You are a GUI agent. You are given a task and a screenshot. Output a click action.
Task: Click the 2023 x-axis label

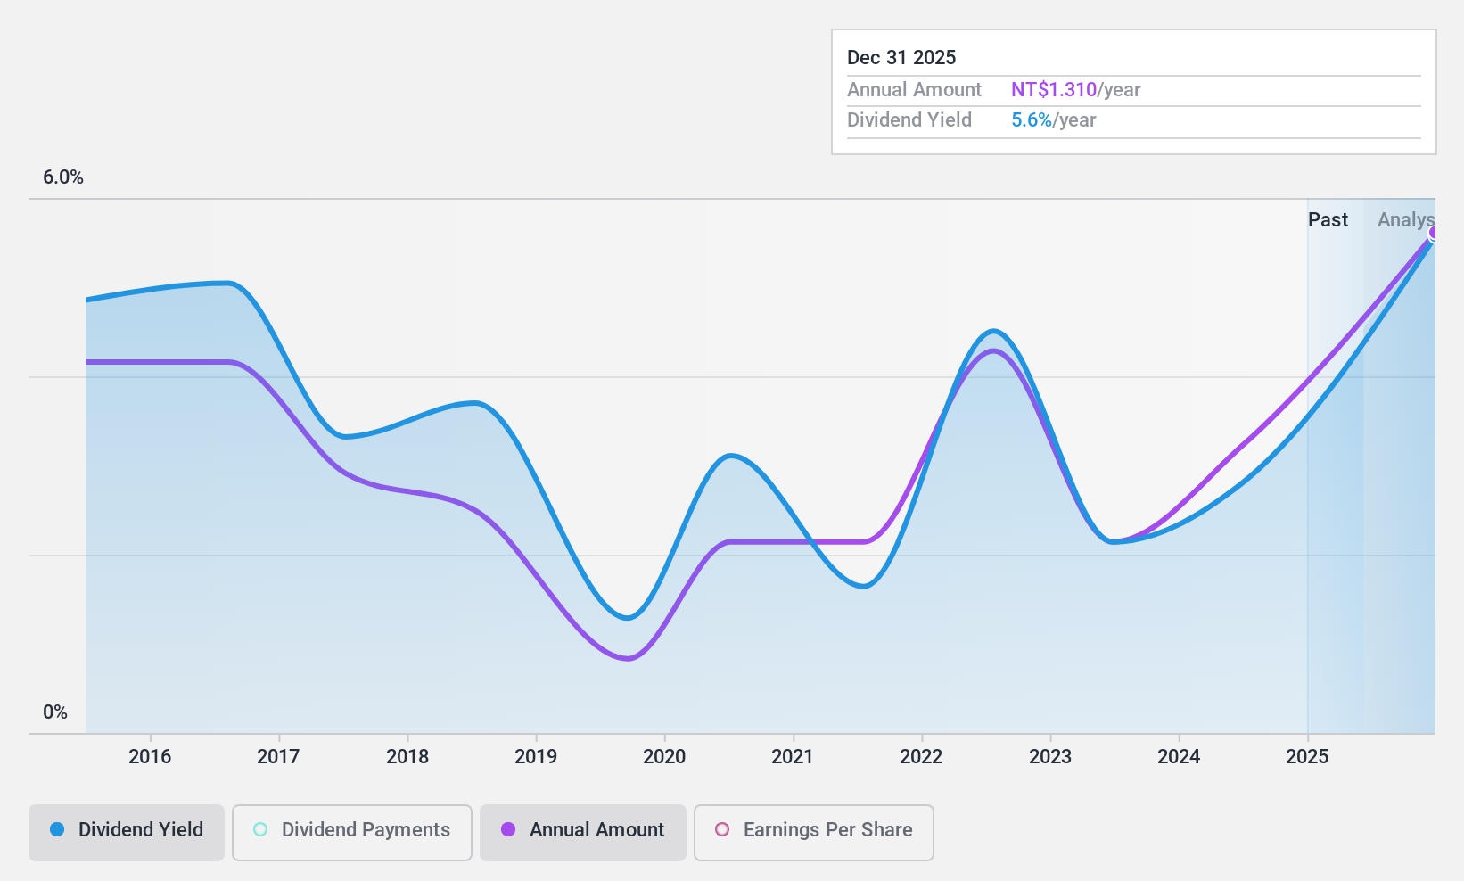[x=1050, y=756]
